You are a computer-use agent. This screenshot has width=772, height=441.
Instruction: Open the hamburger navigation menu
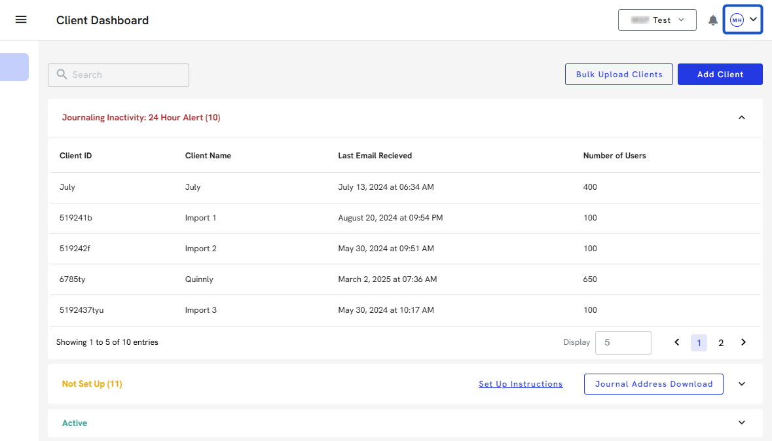[21, 20]
